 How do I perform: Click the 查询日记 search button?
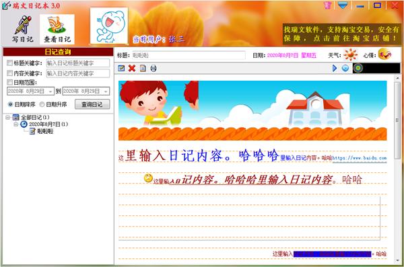(92, 104)
